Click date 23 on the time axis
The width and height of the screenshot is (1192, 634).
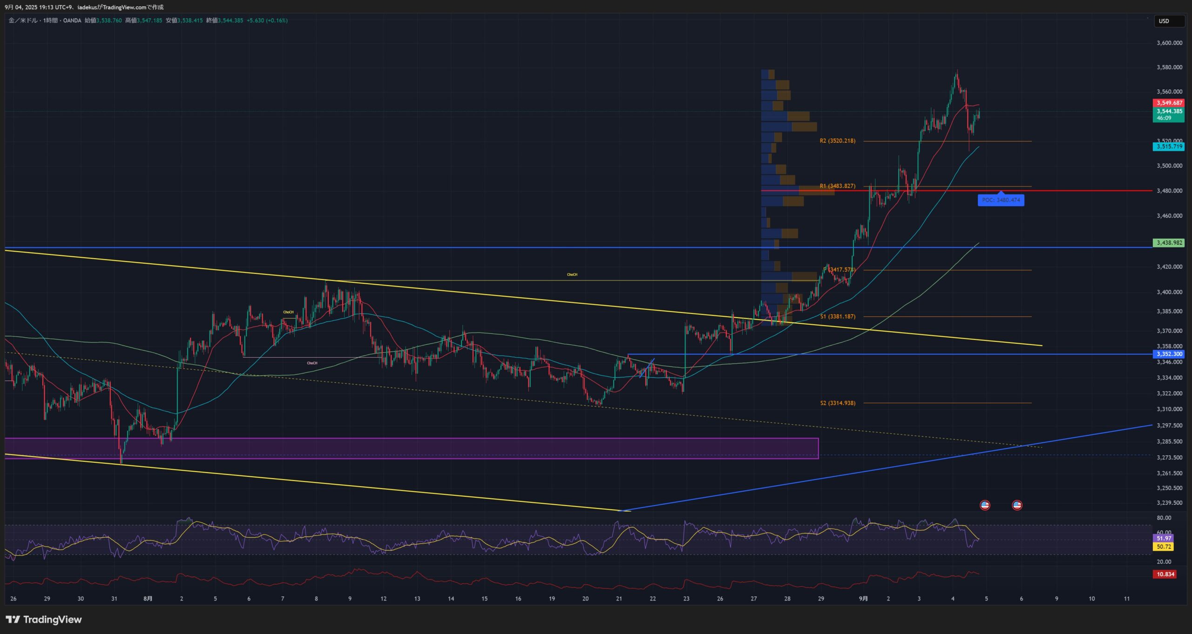[686, 599]
